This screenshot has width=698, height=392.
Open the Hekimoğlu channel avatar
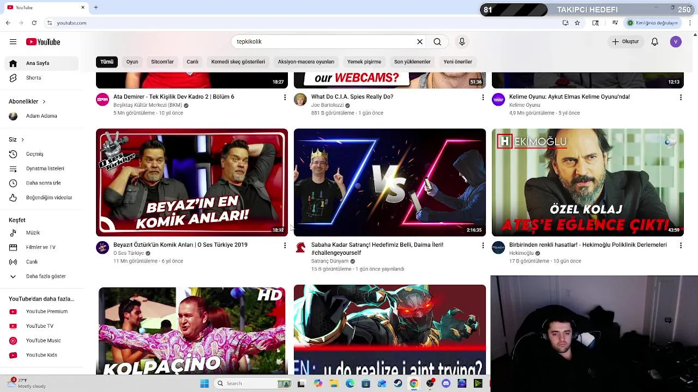click(498, 248)
